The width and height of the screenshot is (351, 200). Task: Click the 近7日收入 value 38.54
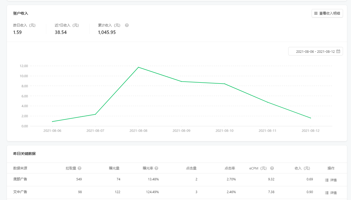coord(61,32)
